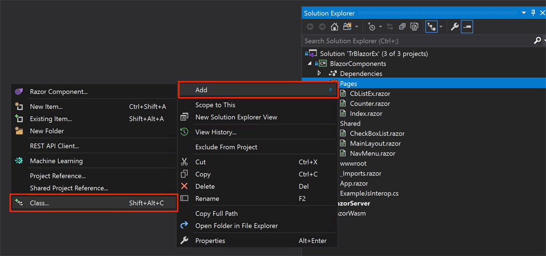
Task: Click the Forward navigation arrow icon
Action: (322, 27)
